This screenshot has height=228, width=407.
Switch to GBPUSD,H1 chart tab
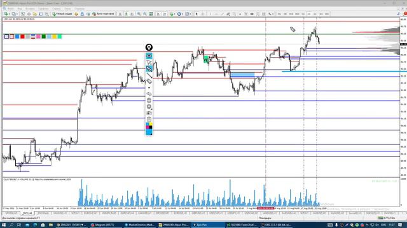(x=198, y=213)
